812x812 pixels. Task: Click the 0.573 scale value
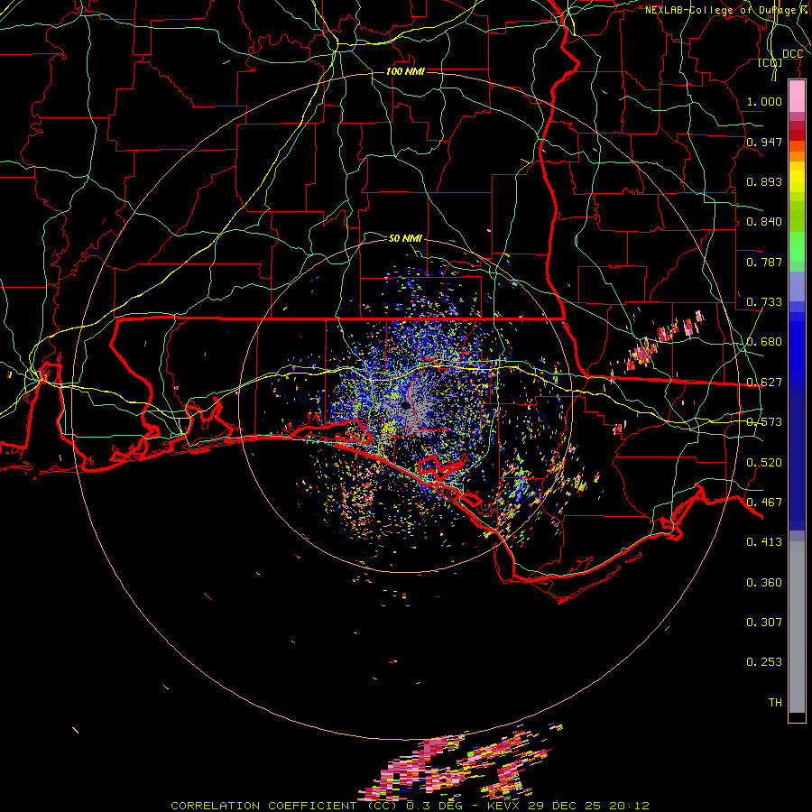[764, 422]
